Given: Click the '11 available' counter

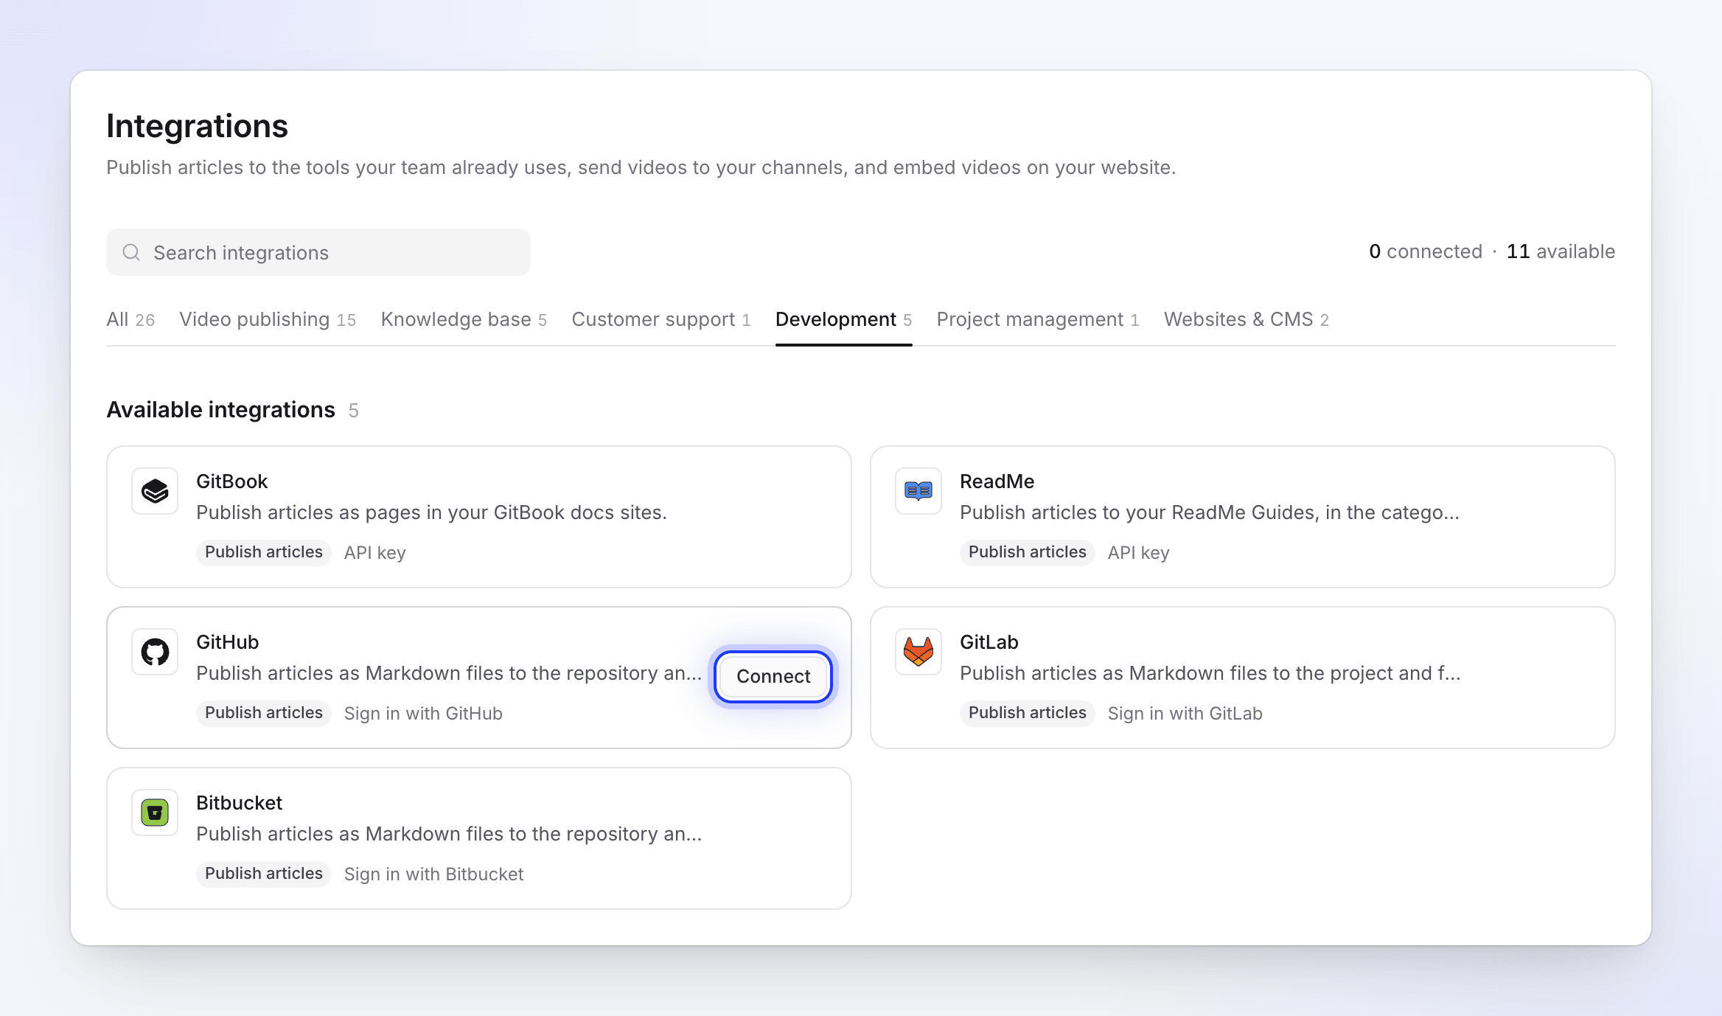Looking at the screenshot, I should click(x=1561, y=251).
